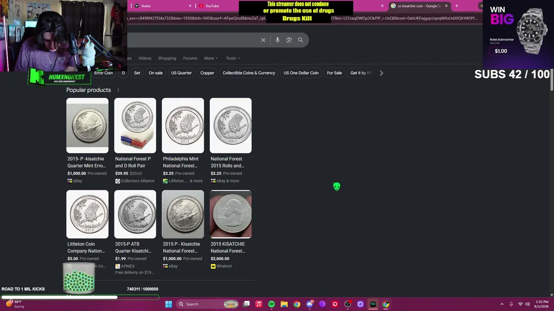Apply the Error Coin filter chip
554x311 pixels.
(103, 73)
